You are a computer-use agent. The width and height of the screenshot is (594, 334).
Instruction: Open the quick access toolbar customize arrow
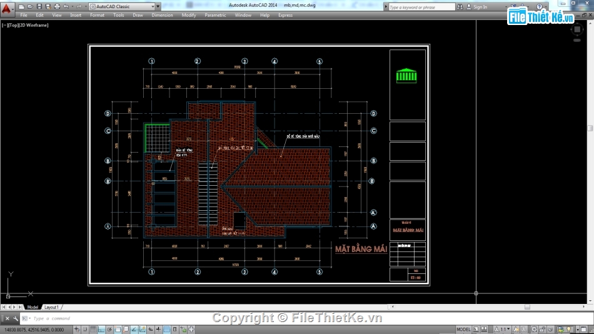coord(158,6)
